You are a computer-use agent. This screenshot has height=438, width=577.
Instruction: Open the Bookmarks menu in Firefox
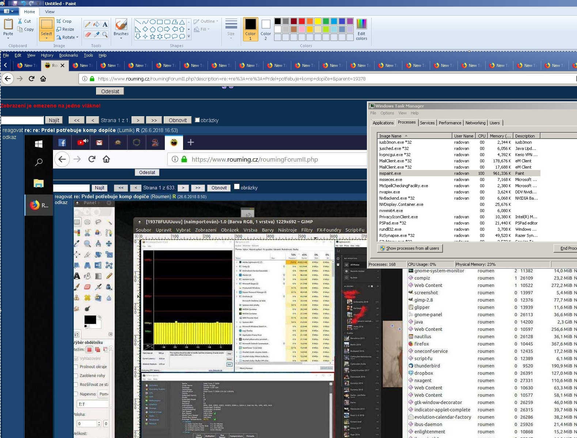click(x=68, y=55)
